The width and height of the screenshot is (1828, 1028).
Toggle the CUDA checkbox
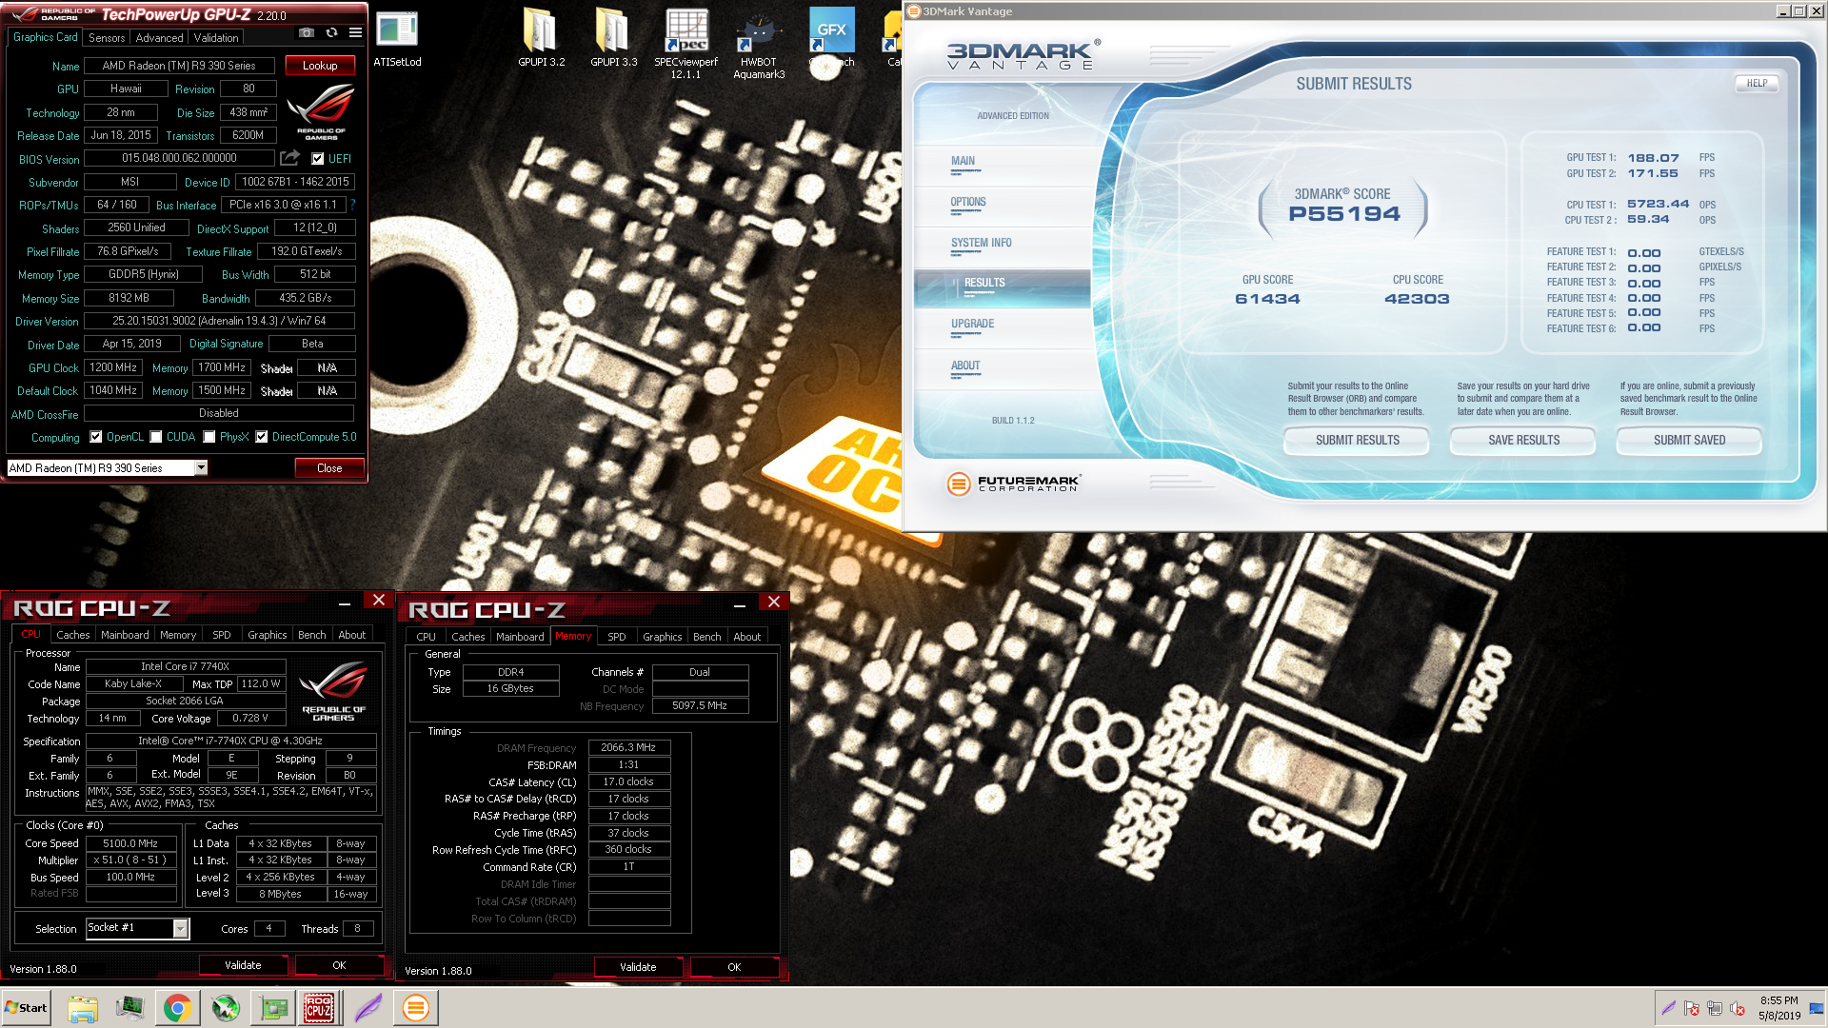pos(156,437)
